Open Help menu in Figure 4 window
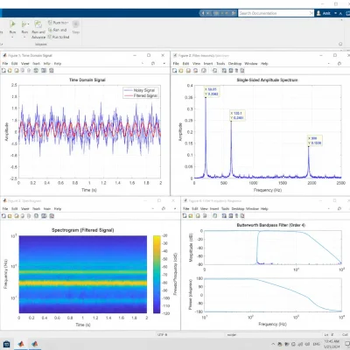 click(264, 208)
